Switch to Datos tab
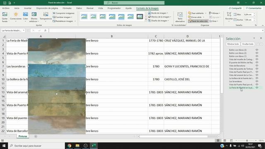The width and height of the screenshot is (265, 149). (x=79, y=8)
